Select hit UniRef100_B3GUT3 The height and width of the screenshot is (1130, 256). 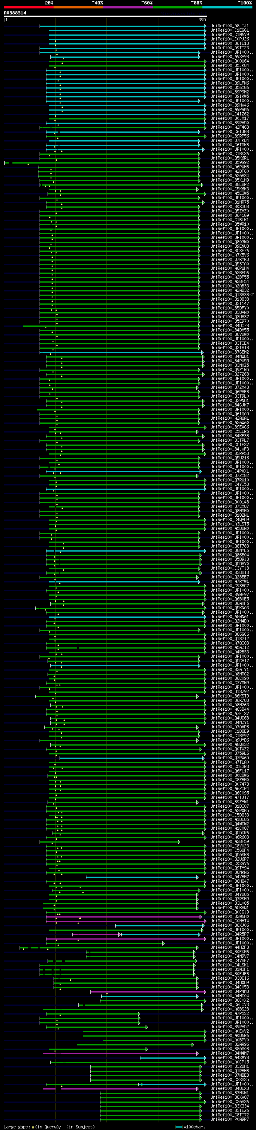pyautogui.click(x=229, y=572)
